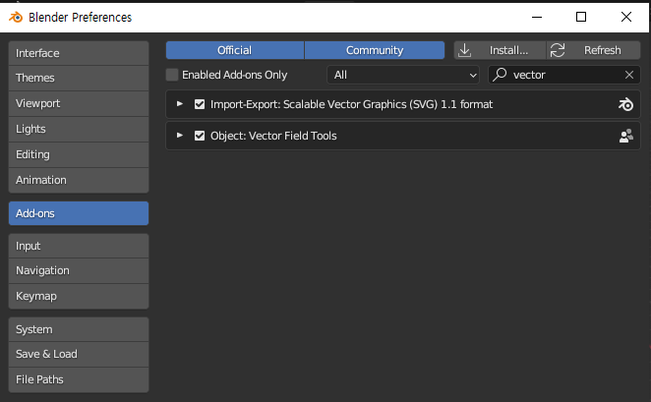Open Keymap preferences

pos(79,296)
